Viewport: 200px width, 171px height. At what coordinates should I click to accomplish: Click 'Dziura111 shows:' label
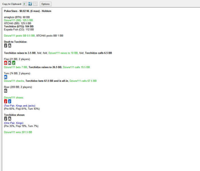(x=14, y=98)
